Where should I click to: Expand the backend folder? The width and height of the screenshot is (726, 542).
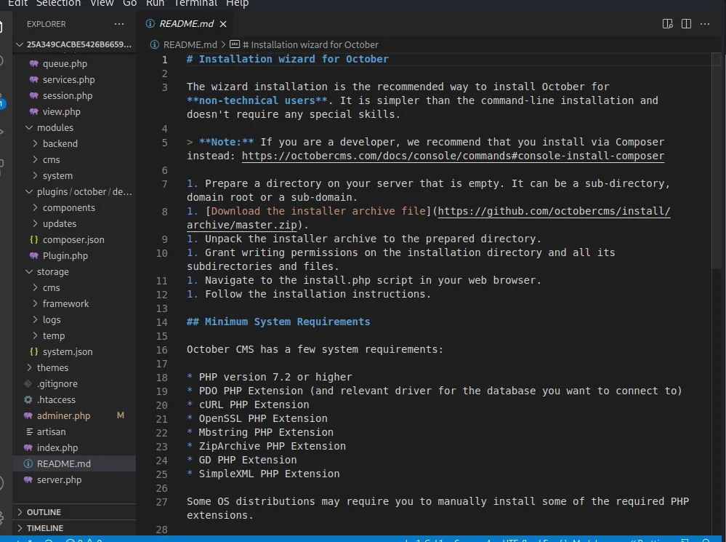[60, 144]
